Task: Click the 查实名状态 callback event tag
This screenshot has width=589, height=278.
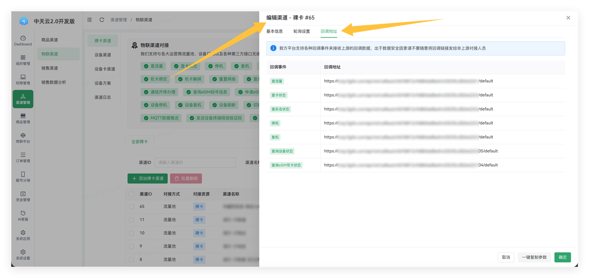Action: (x=281, y=109)
